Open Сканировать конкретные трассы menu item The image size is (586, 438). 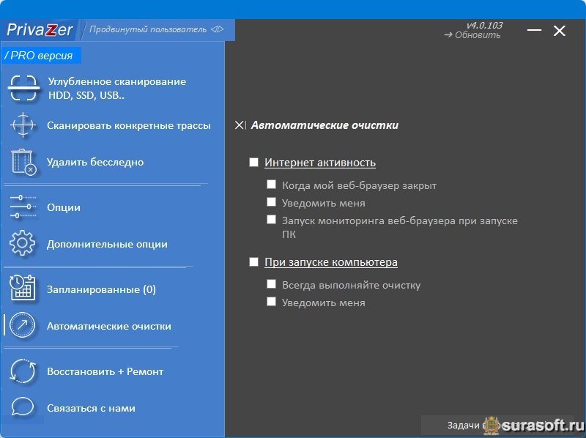point(129,125)
